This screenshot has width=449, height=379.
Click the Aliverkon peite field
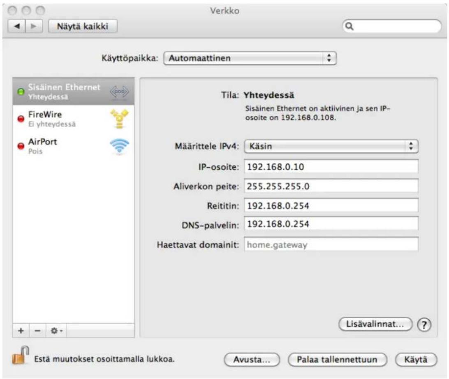(x=331, y=186)
